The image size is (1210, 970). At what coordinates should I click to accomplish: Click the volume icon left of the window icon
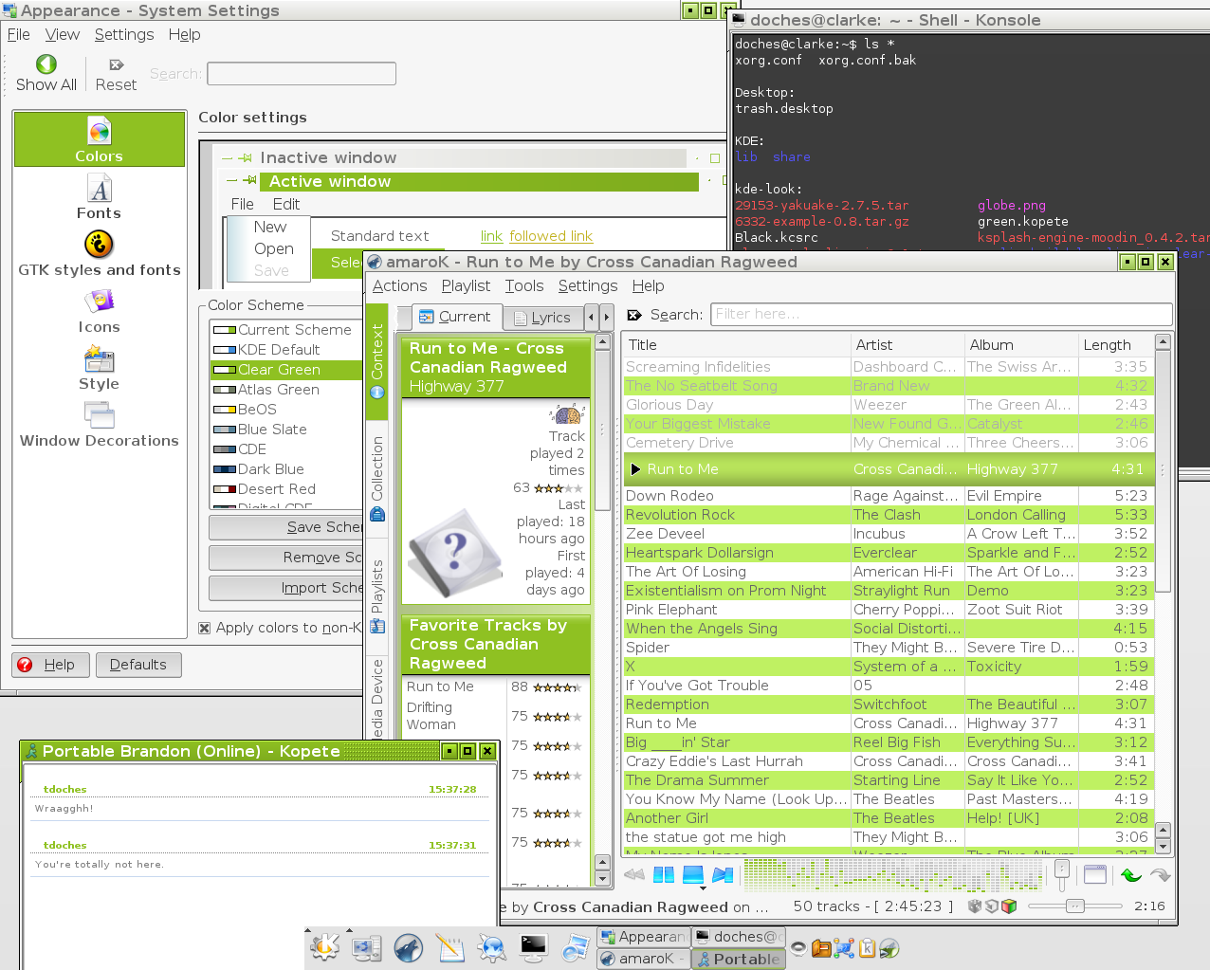coord(1062,873)
